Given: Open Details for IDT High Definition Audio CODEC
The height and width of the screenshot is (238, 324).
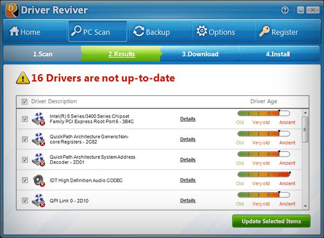Looking at the screenshot, I should [188, 180].
